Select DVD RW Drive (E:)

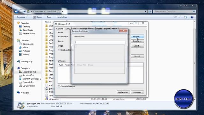32,79
